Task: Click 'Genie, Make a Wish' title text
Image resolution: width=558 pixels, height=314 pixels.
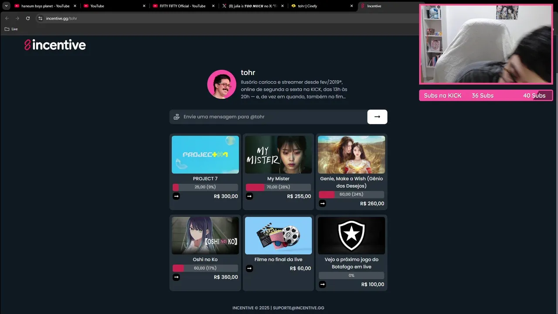Action: coord(351,182)
